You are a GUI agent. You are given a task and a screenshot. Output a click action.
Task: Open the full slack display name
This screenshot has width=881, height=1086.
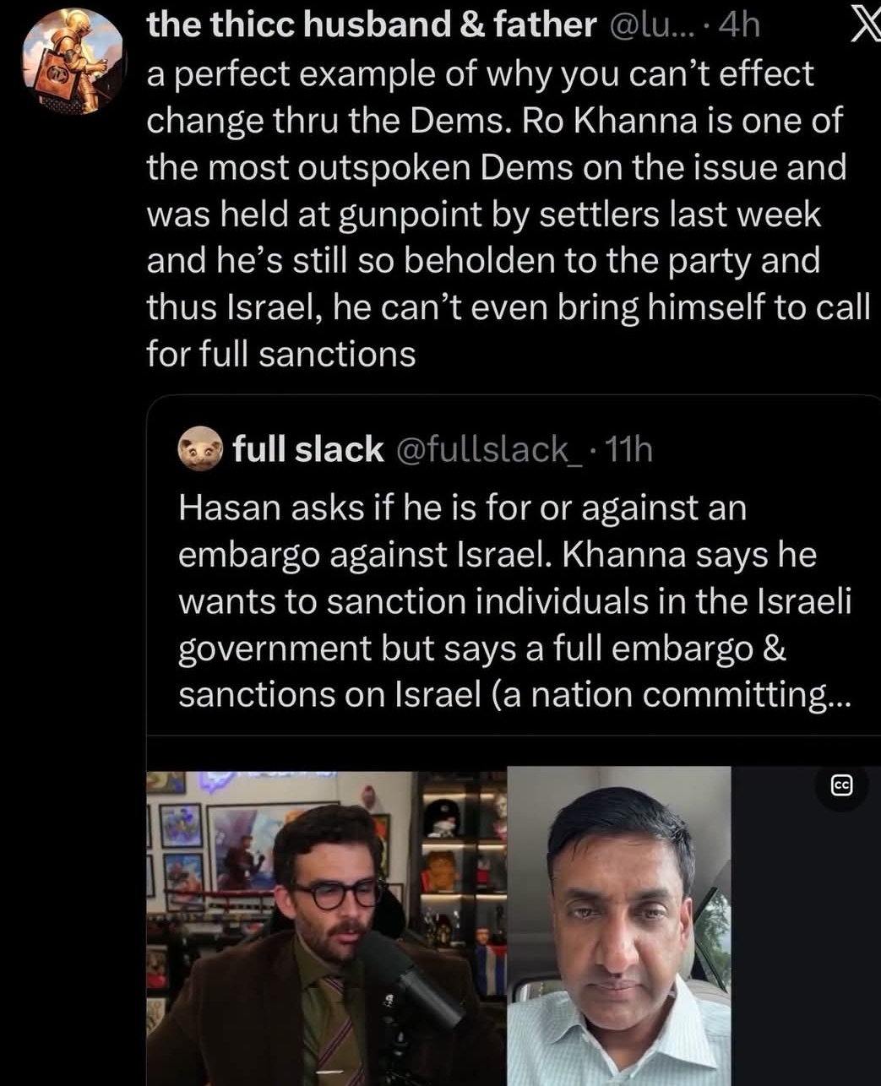pos(308,449)
